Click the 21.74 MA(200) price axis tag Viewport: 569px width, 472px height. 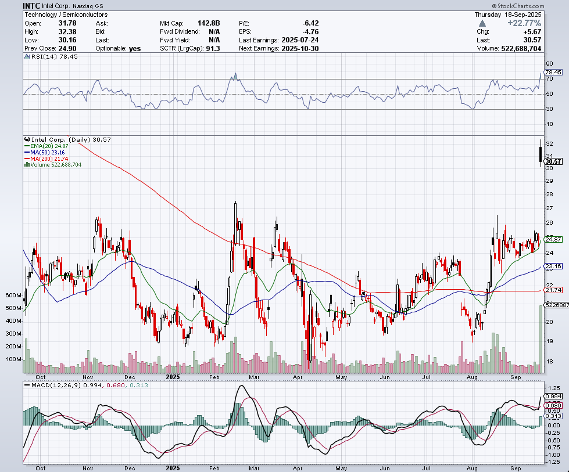(553, 290)
